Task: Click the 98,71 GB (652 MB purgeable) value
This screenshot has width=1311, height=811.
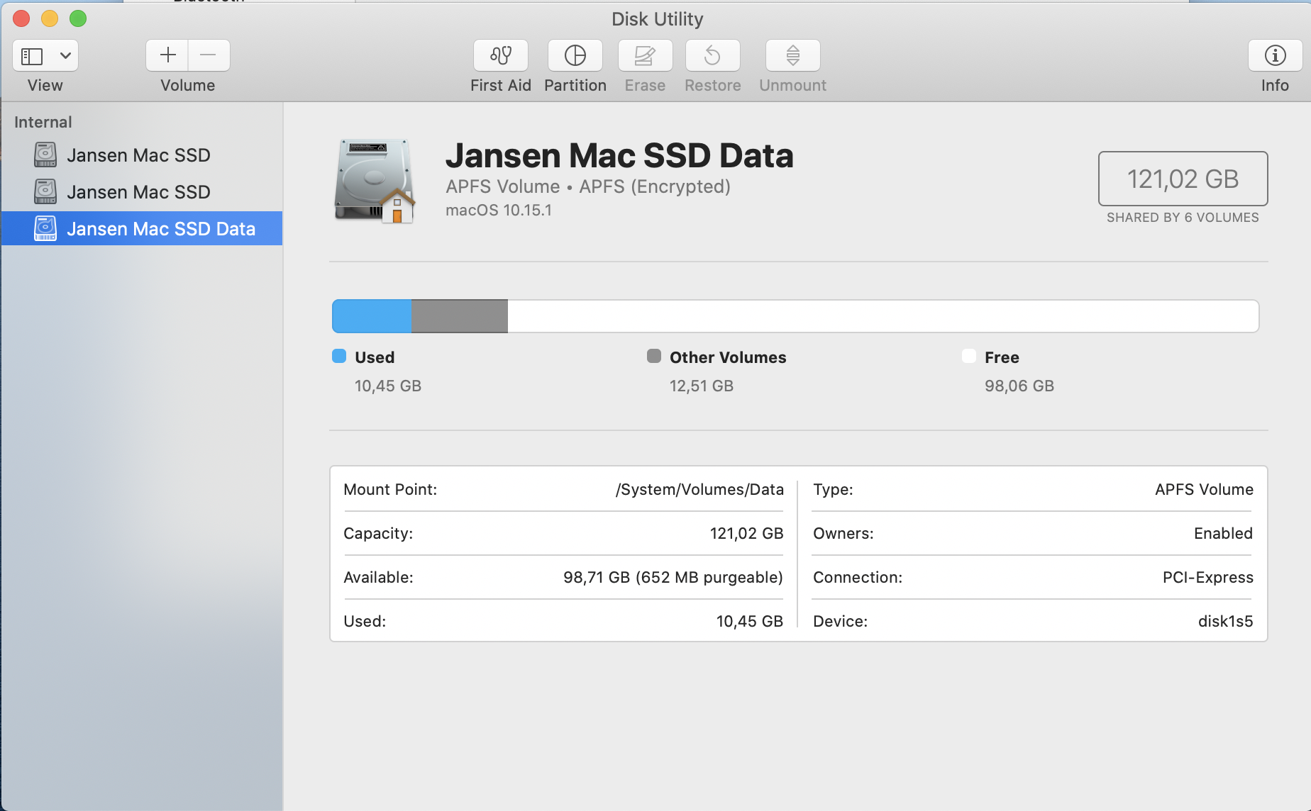Action: 673,577
